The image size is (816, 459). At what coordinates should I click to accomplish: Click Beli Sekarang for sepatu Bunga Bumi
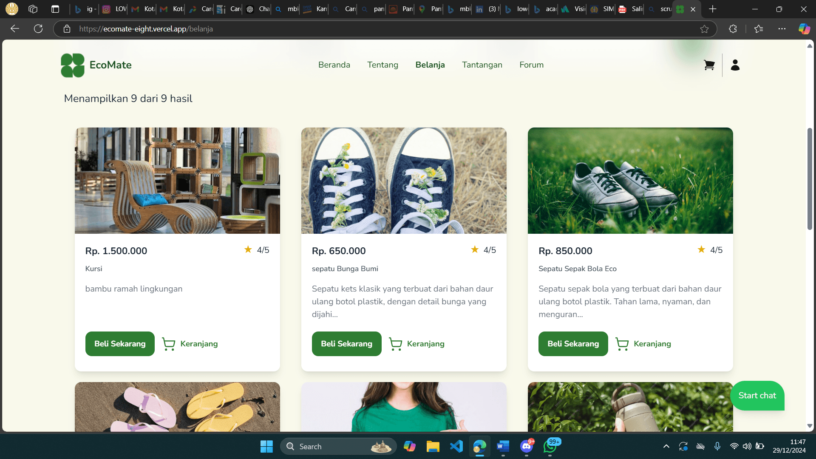click(346, 344)
